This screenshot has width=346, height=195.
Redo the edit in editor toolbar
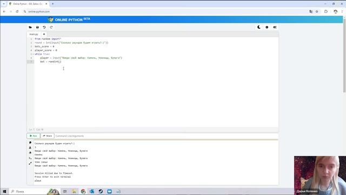tap(51, 27)
